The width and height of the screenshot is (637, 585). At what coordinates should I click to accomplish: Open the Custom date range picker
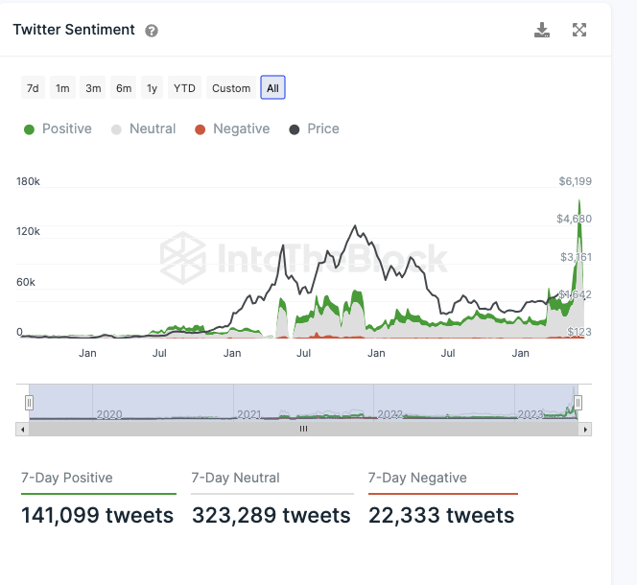(231, 88)
